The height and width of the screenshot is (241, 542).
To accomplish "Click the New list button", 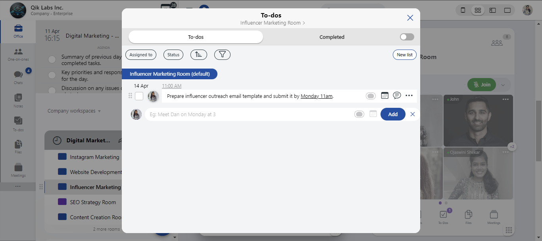I will (404, 55).
